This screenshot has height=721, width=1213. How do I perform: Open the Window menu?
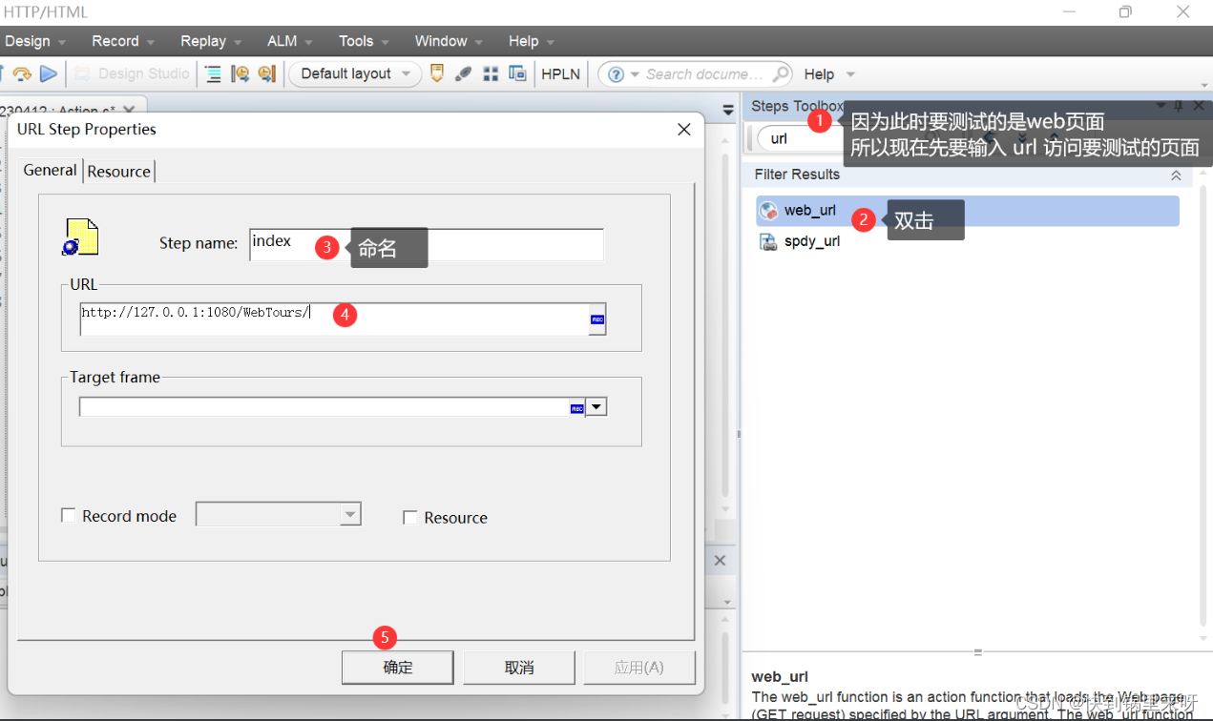click(x=449, y=41)
